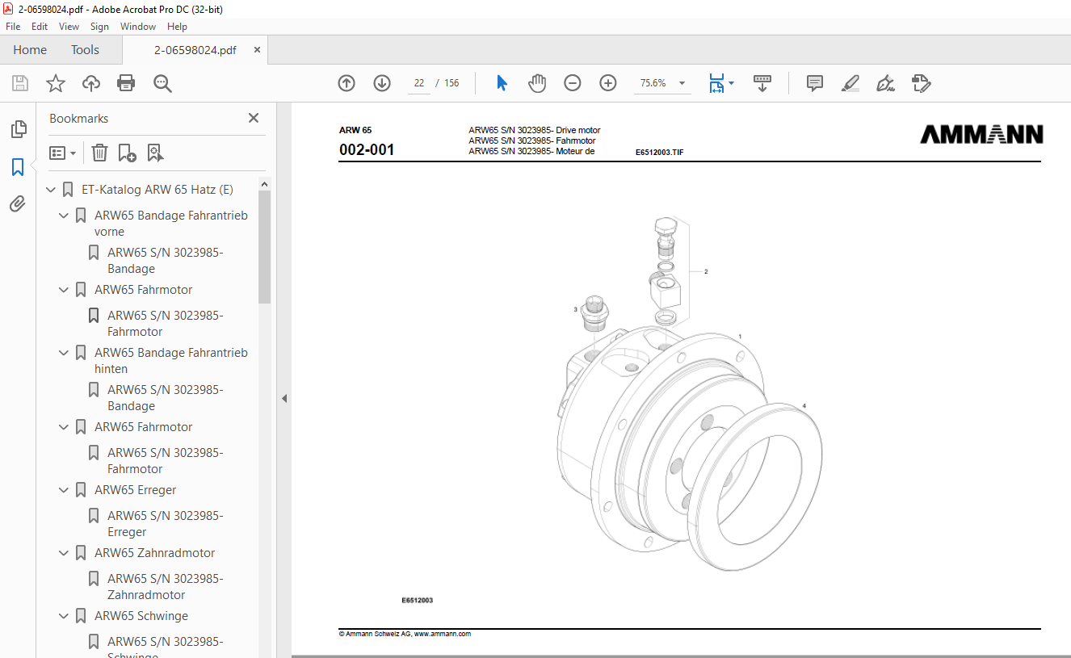Open the zoom percentage dropdown
Image resolution: width=1071 pixels, height=658 pixels.
682,83
